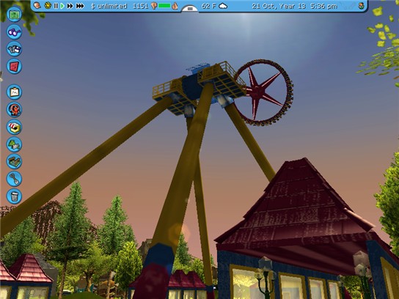
Task: Expand the top bar pull-down tab
Action: click(x=190, y=9)
